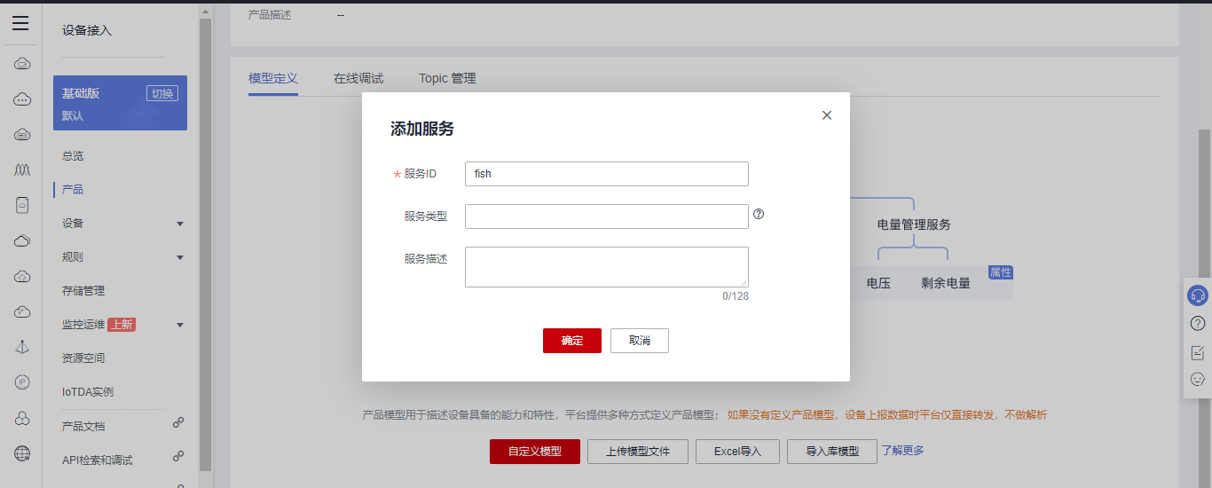Open the feedback note-and-pencil widget
The width and height of the screenshot is (1212, 488).
point(1198,352)
